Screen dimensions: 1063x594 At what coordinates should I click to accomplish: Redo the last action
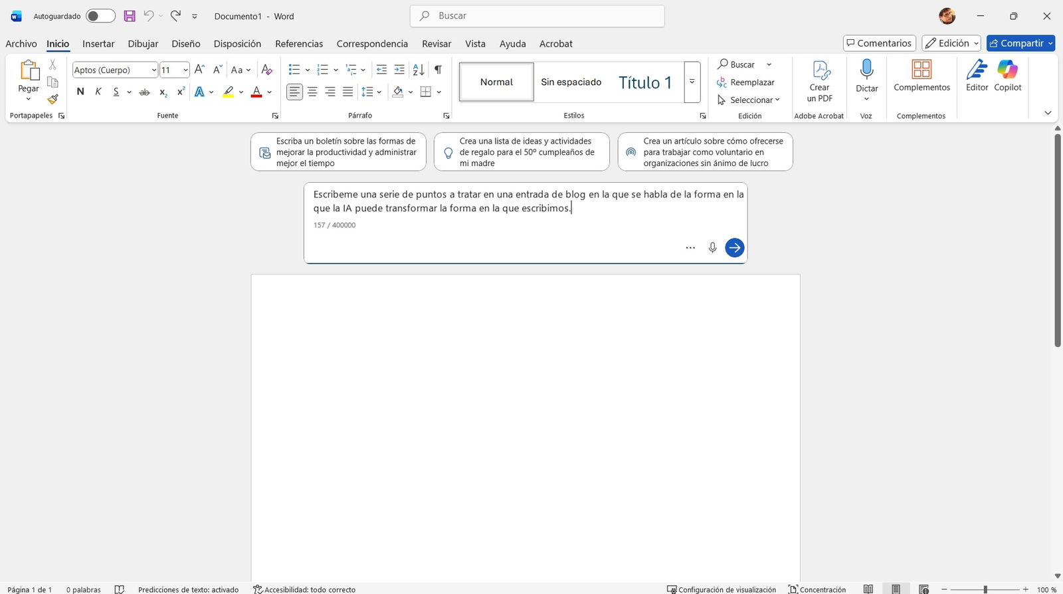click(x=175, y=16)
